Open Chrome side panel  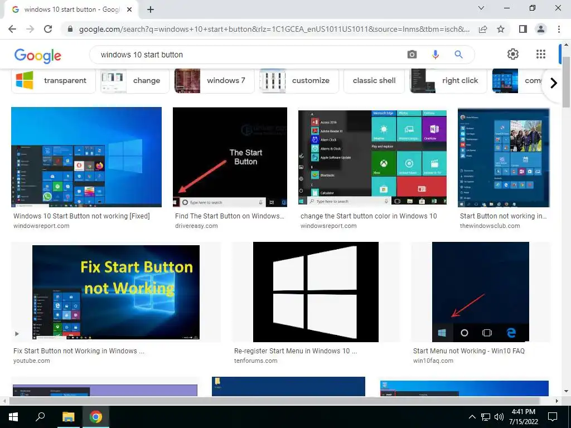pos(523,29)
